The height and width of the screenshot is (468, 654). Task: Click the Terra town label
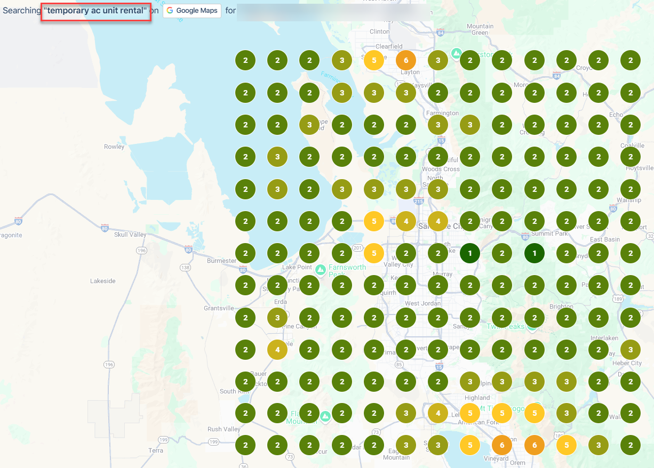coord(156,450)
